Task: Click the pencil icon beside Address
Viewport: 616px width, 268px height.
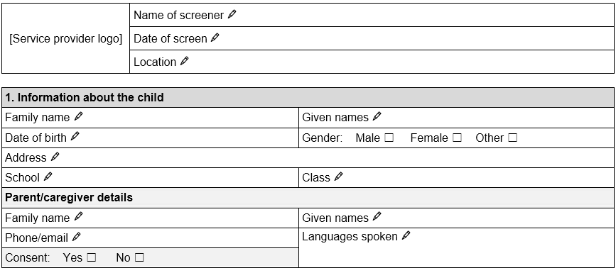Action: pyautogui.click(x=55, y=157)
